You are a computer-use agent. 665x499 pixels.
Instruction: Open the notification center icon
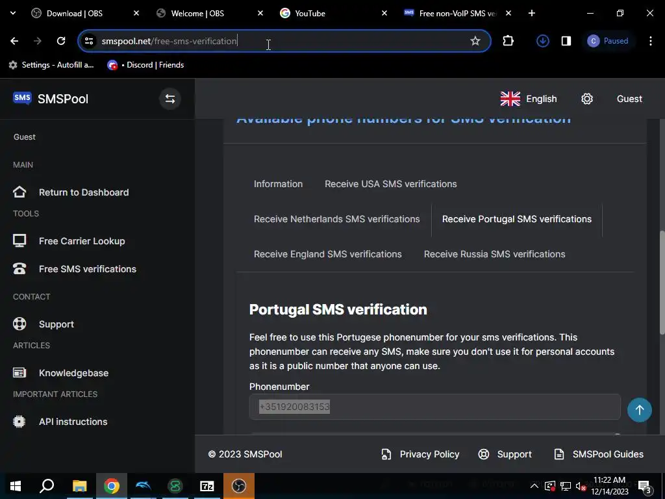click(x=645, y=487)
